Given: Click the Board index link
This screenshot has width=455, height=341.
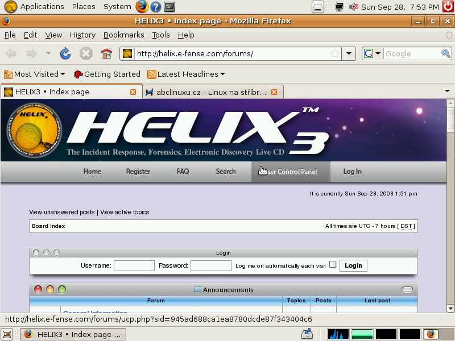Looking at the screenshot, I should (x=48, y=226).
